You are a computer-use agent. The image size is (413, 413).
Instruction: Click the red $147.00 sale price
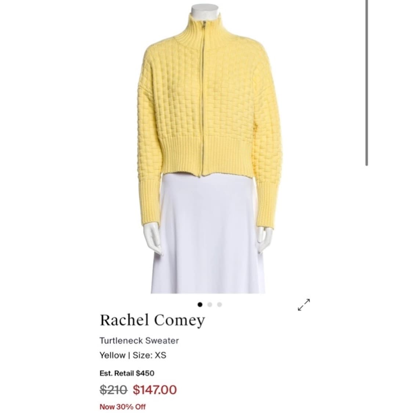click(155, 390)
